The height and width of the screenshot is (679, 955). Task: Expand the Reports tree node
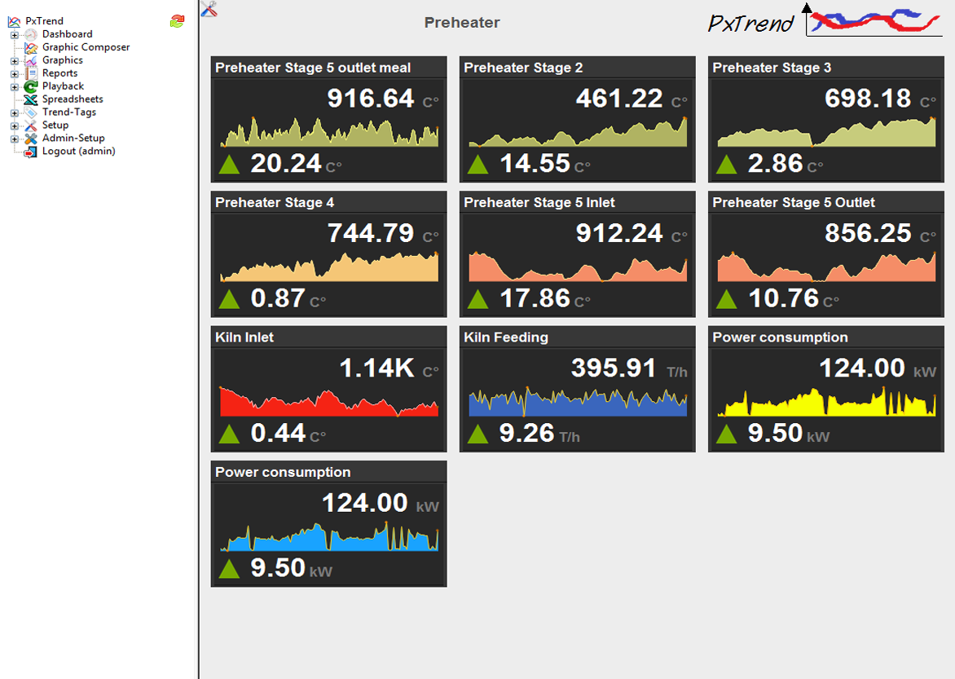[14, 74]
